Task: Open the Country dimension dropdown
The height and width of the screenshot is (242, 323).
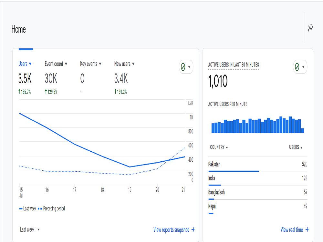Action: [219, 147]
